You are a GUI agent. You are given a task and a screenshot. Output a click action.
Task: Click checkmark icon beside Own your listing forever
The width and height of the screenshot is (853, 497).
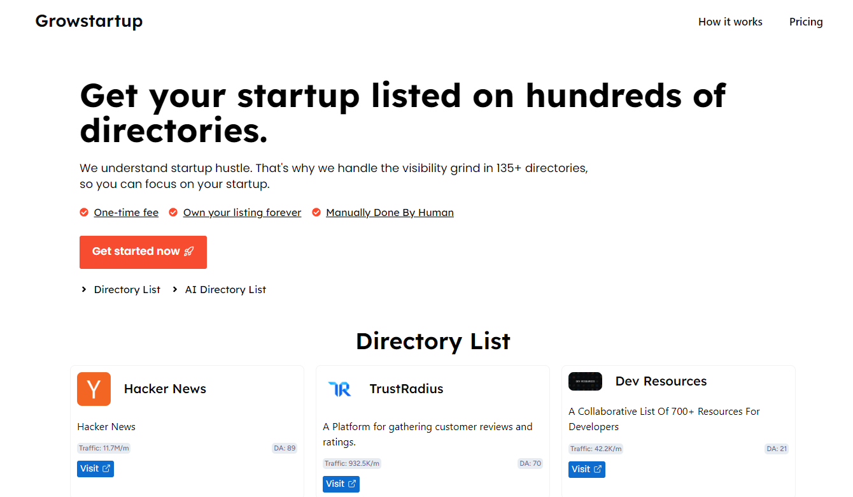click(173, 212)
